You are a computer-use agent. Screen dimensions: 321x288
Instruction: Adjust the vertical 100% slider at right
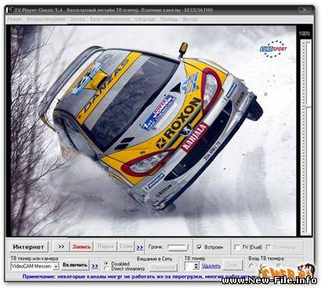pyautogui.click(x=305, y=137)
